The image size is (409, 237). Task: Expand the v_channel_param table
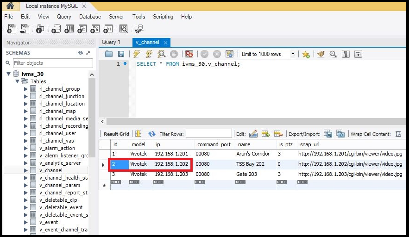(25, 185)
